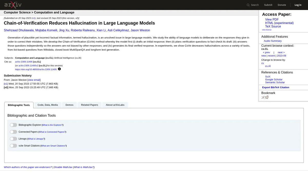The width and height of the screenshot is (308, 173).
Task: Click the Reddit bookmark icon
Action: 267,97
